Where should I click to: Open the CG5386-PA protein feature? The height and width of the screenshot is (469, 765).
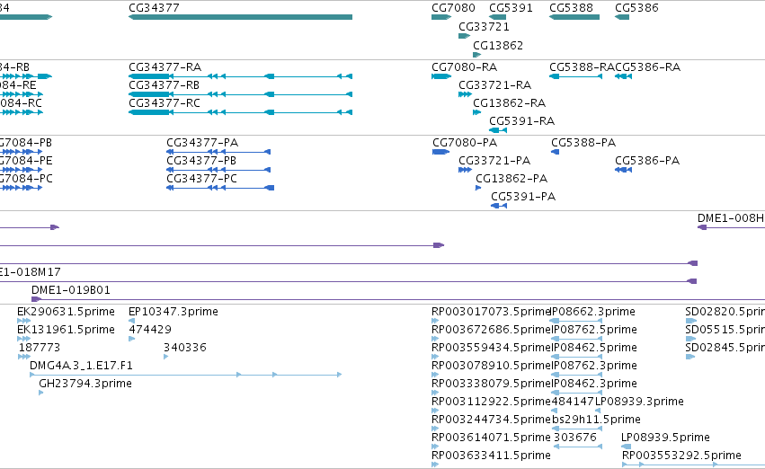coord(624,170)
